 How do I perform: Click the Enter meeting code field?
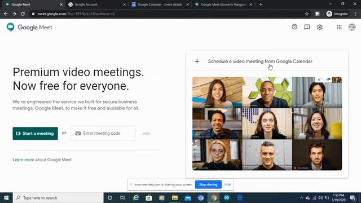103,133
